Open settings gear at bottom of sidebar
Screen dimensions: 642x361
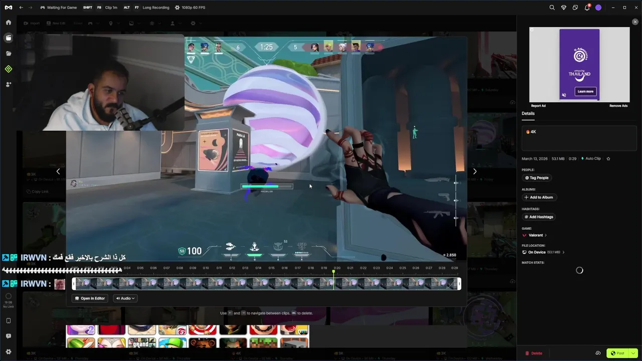tap(9, 352)
